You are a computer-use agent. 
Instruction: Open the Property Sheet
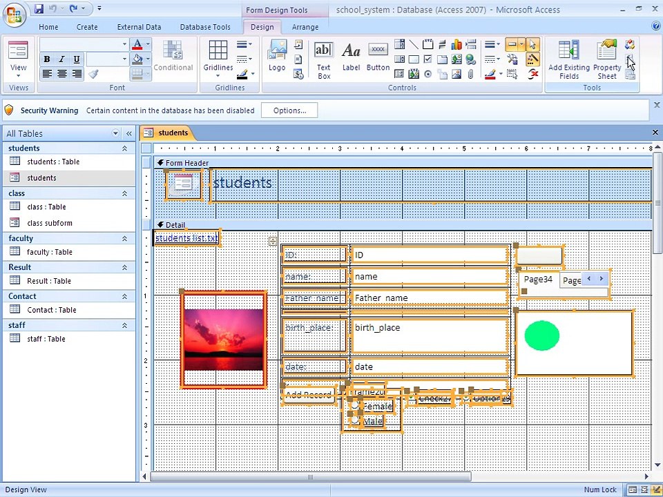coord(607,59)
